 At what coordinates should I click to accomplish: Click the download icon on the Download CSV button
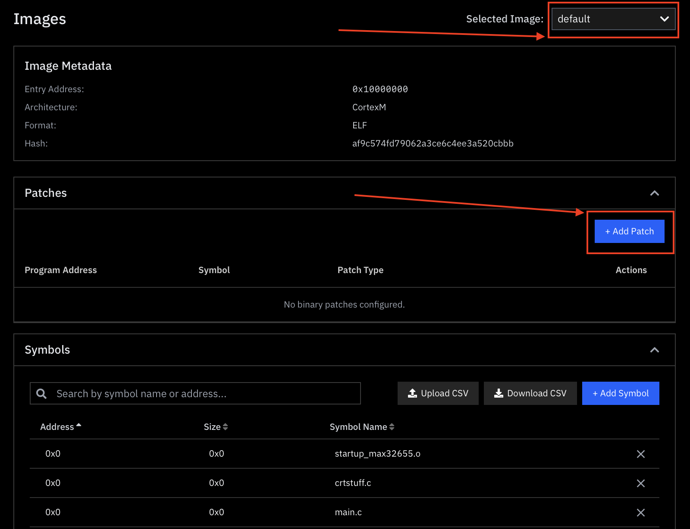499,393
